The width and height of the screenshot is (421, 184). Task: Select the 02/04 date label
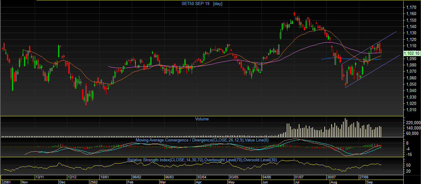202,177
